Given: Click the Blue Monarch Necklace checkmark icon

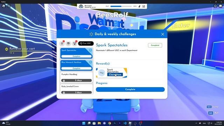Looking at the screenshot, I should tap(90, 62).
